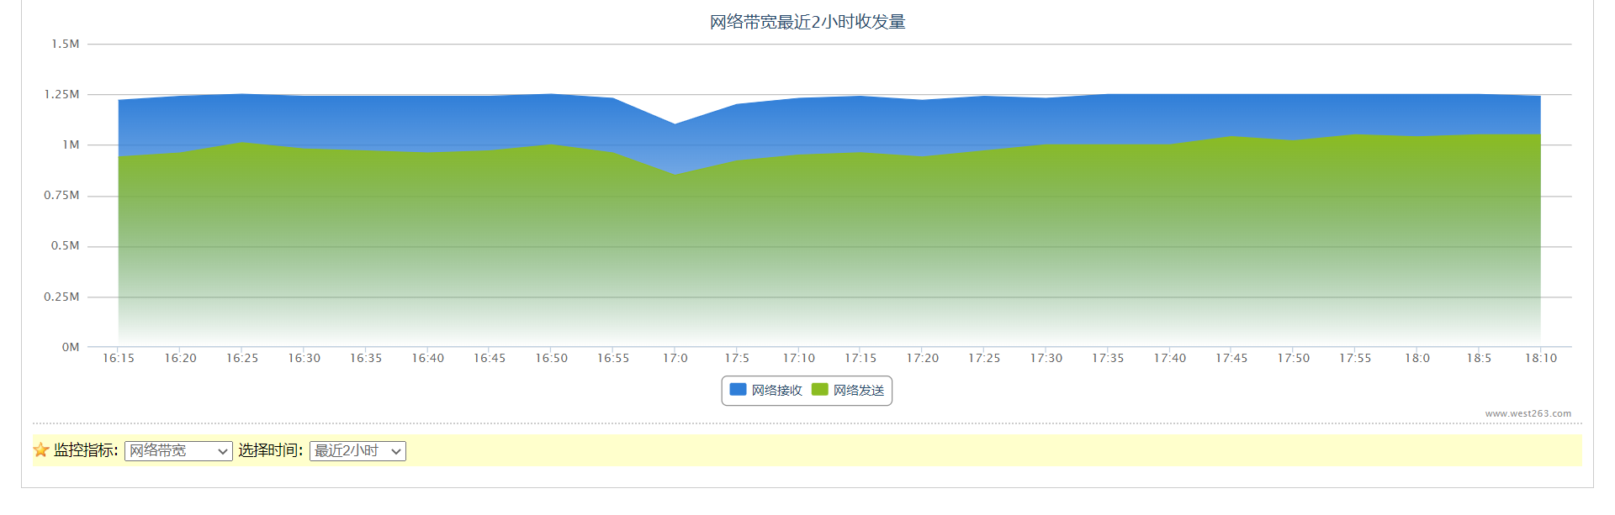Click the 16:50 x-axis time label
This screenshot has height=515, width=1615.
552,358
